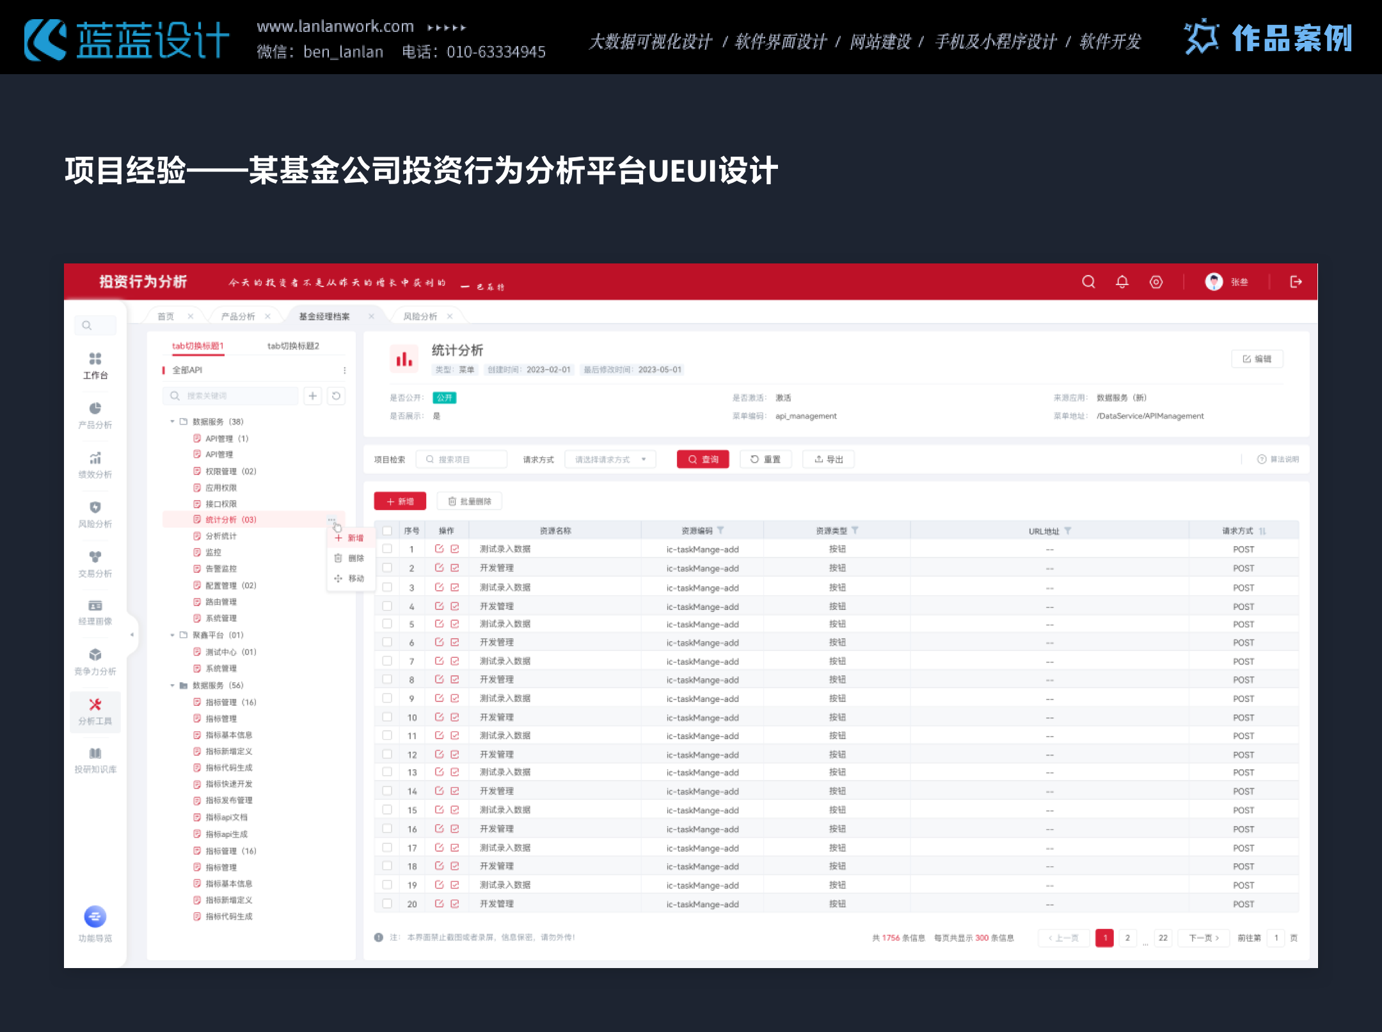Click the search magnifier icon in red header

point(1088,282)
